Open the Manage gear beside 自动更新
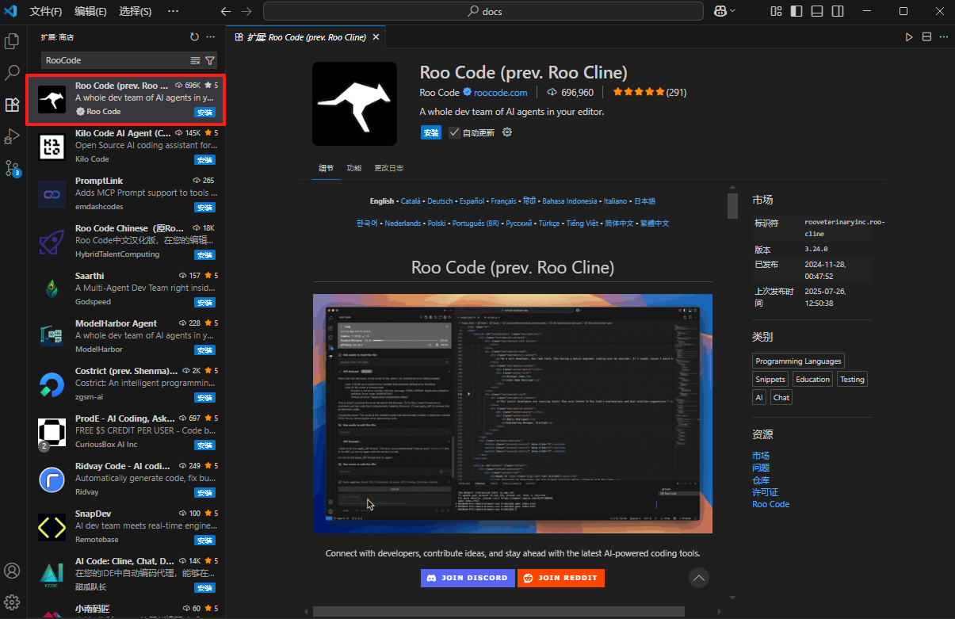The image size is (955, 619). click(506, 132)
